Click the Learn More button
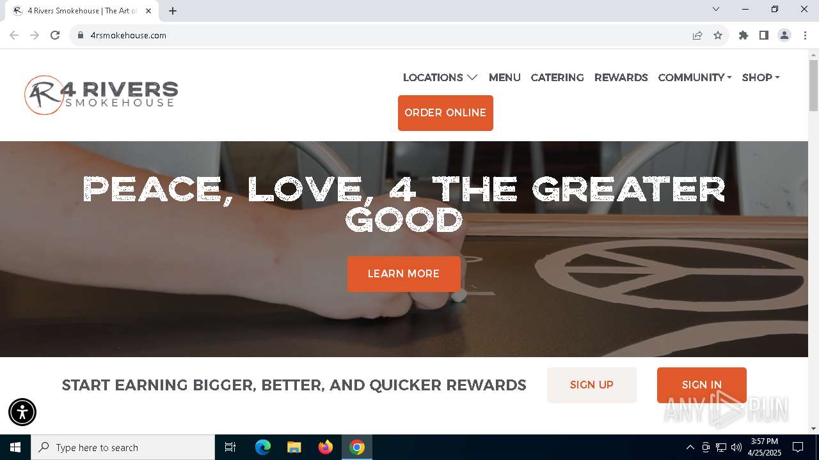 [x=404, y=274]
